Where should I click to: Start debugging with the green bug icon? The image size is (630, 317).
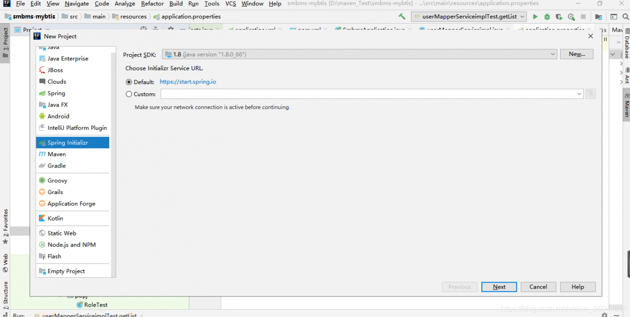pyautogui.click(x=547, y=16)
